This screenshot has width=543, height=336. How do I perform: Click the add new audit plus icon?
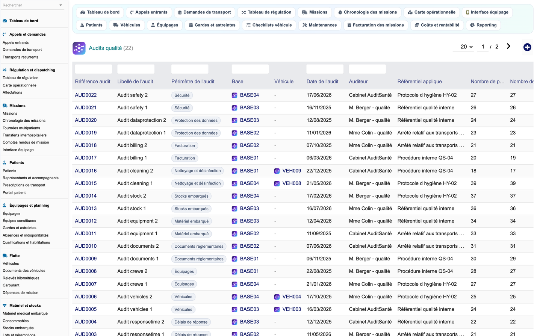tap(527, 47)
